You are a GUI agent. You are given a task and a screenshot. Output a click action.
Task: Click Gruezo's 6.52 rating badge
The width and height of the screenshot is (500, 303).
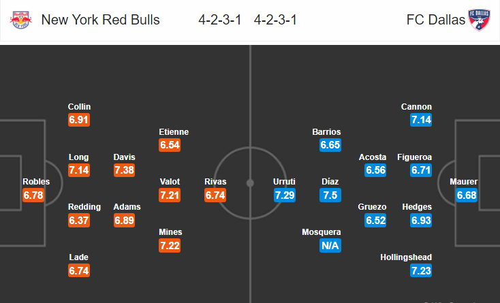(375, 220)
